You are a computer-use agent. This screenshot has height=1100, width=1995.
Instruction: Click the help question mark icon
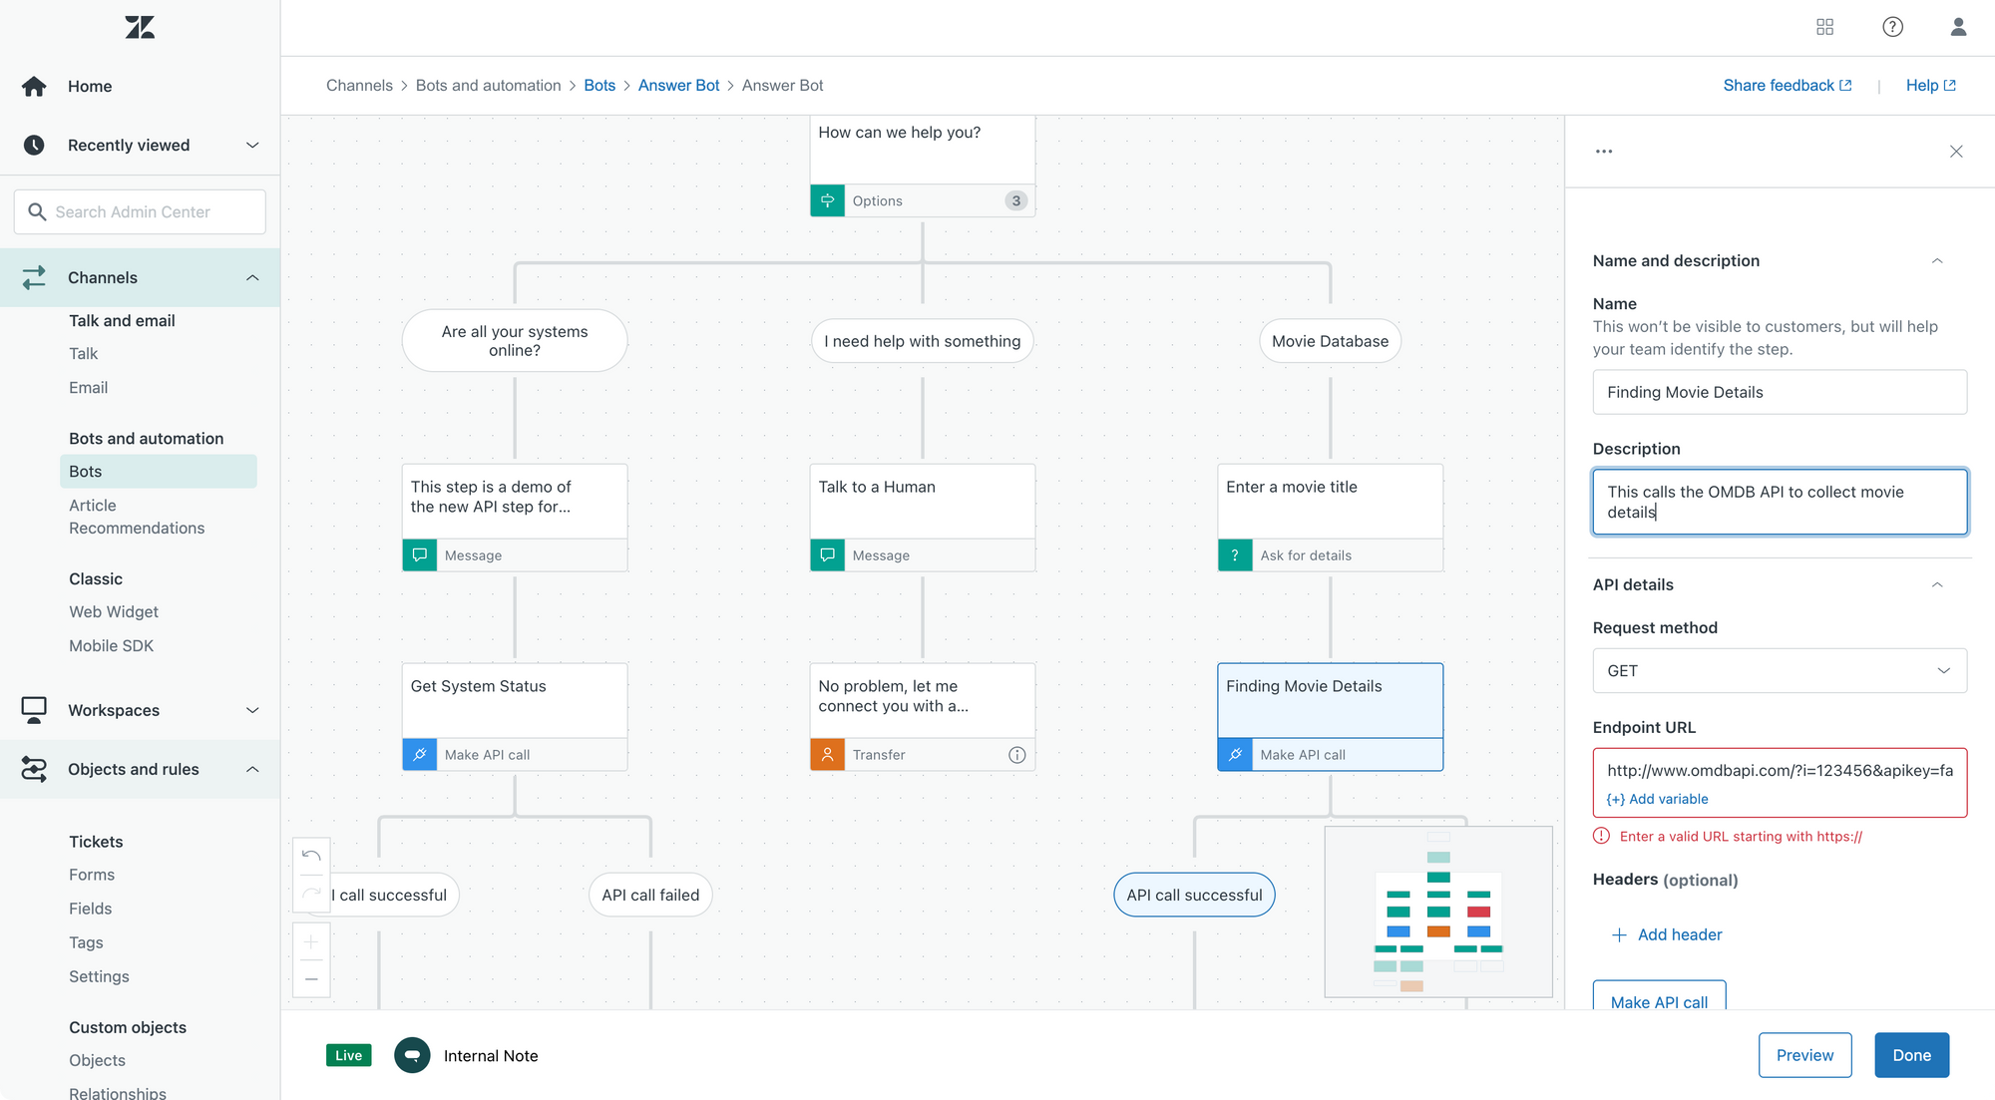pyautogui.click(x=1892, y=27)
